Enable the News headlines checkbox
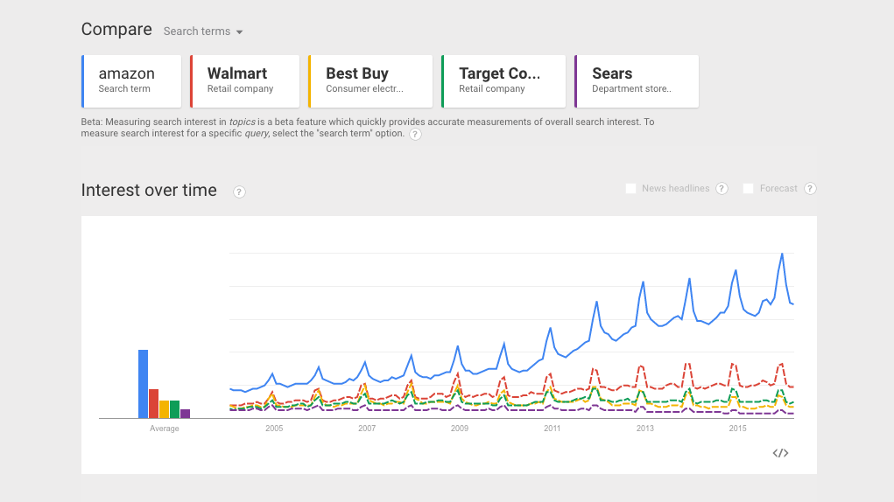Screen dimensions: 894x502 631,189
